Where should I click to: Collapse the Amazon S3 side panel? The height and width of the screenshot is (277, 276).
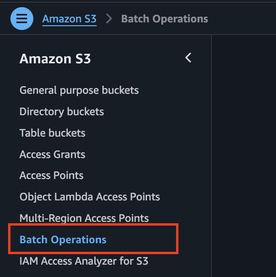188,58
